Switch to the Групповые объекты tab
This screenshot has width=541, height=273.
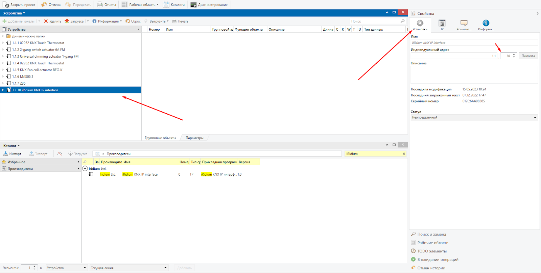160,138
